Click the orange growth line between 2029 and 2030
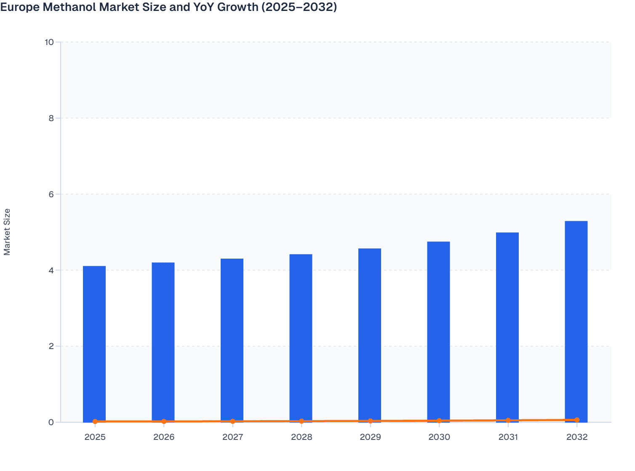 pos(405,421)
